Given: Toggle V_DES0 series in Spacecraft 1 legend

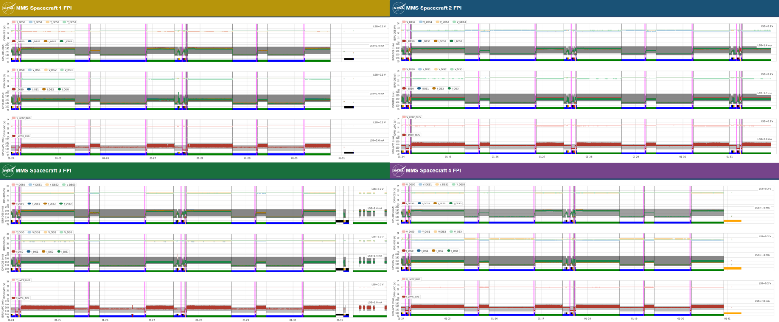Looking at the screenshot, I should (x=19, y=22).
